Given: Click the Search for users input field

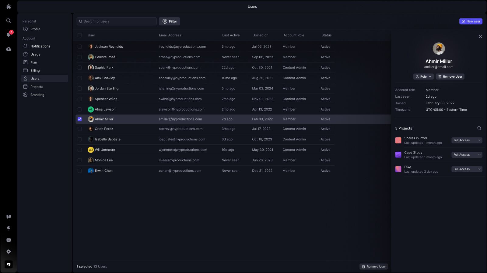Looking at the screenshot, I should pos(117,21).
